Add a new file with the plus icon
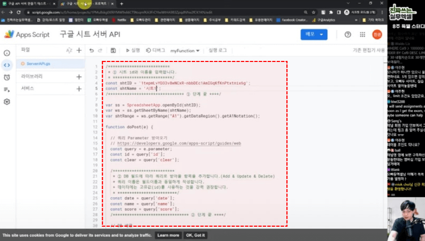The height and width of the screenshot is (241, 425). coord(79,50)
